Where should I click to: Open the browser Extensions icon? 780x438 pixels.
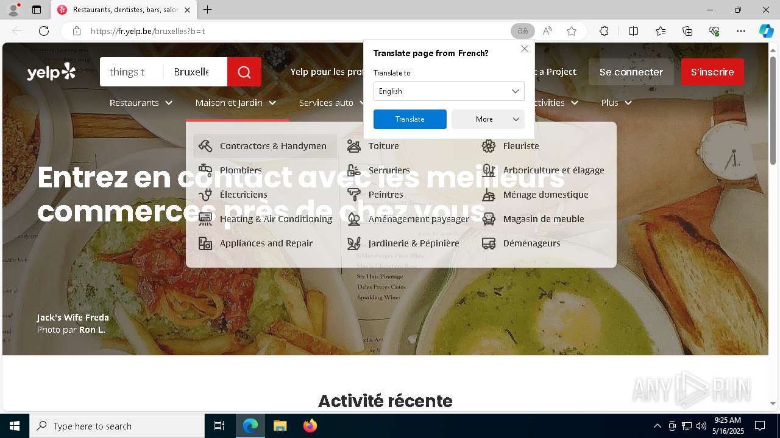click(x=604, y=31)
